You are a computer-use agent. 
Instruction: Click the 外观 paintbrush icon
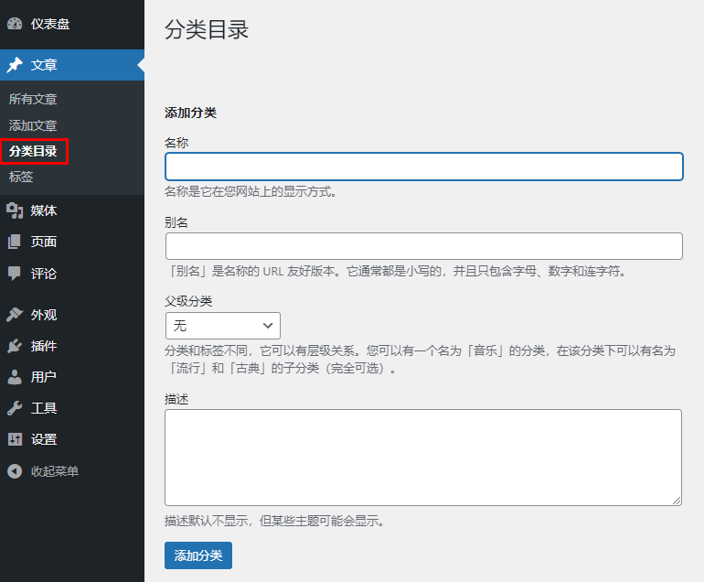(15, 315)
